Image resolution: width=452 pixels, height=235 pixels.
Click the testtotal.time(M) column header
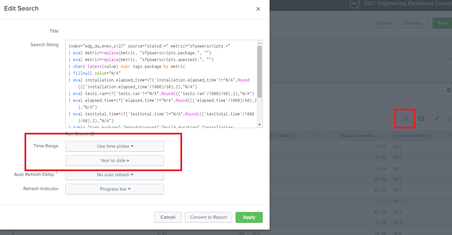421,136
